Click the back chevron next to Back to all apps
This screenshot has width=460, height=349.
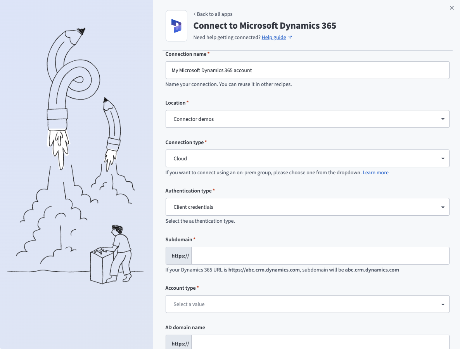pos(194,14)
